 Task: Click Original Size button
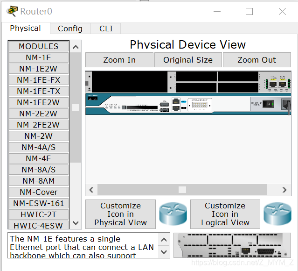[x=188, y=60]
